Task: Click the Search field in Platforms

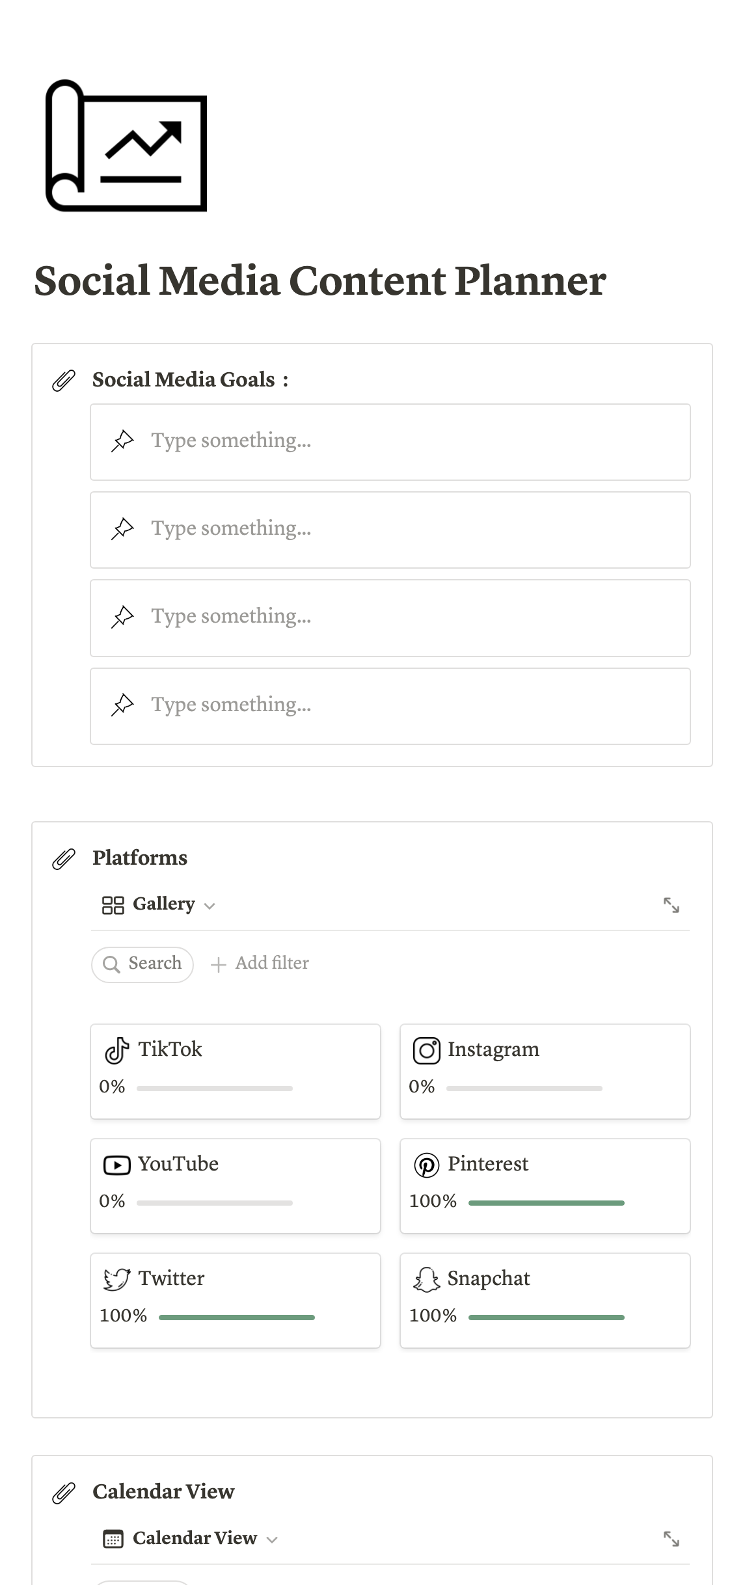Action: [142, 964]
